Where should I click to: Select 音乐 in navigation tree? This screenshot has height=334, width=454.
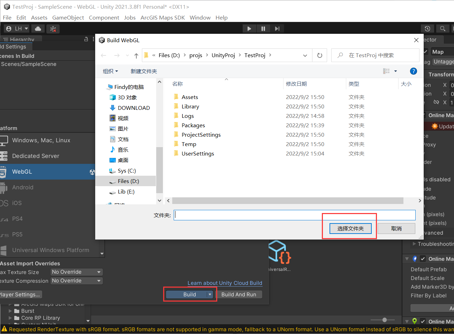click(x=123, y=150)
